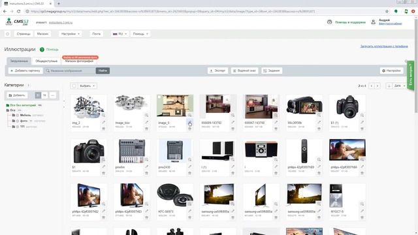The width and height of the screenshot is (418, 235).
Task: Click magnifier icon on M10C7-S image
Action: pyautogui.click(x=362, y=204)
